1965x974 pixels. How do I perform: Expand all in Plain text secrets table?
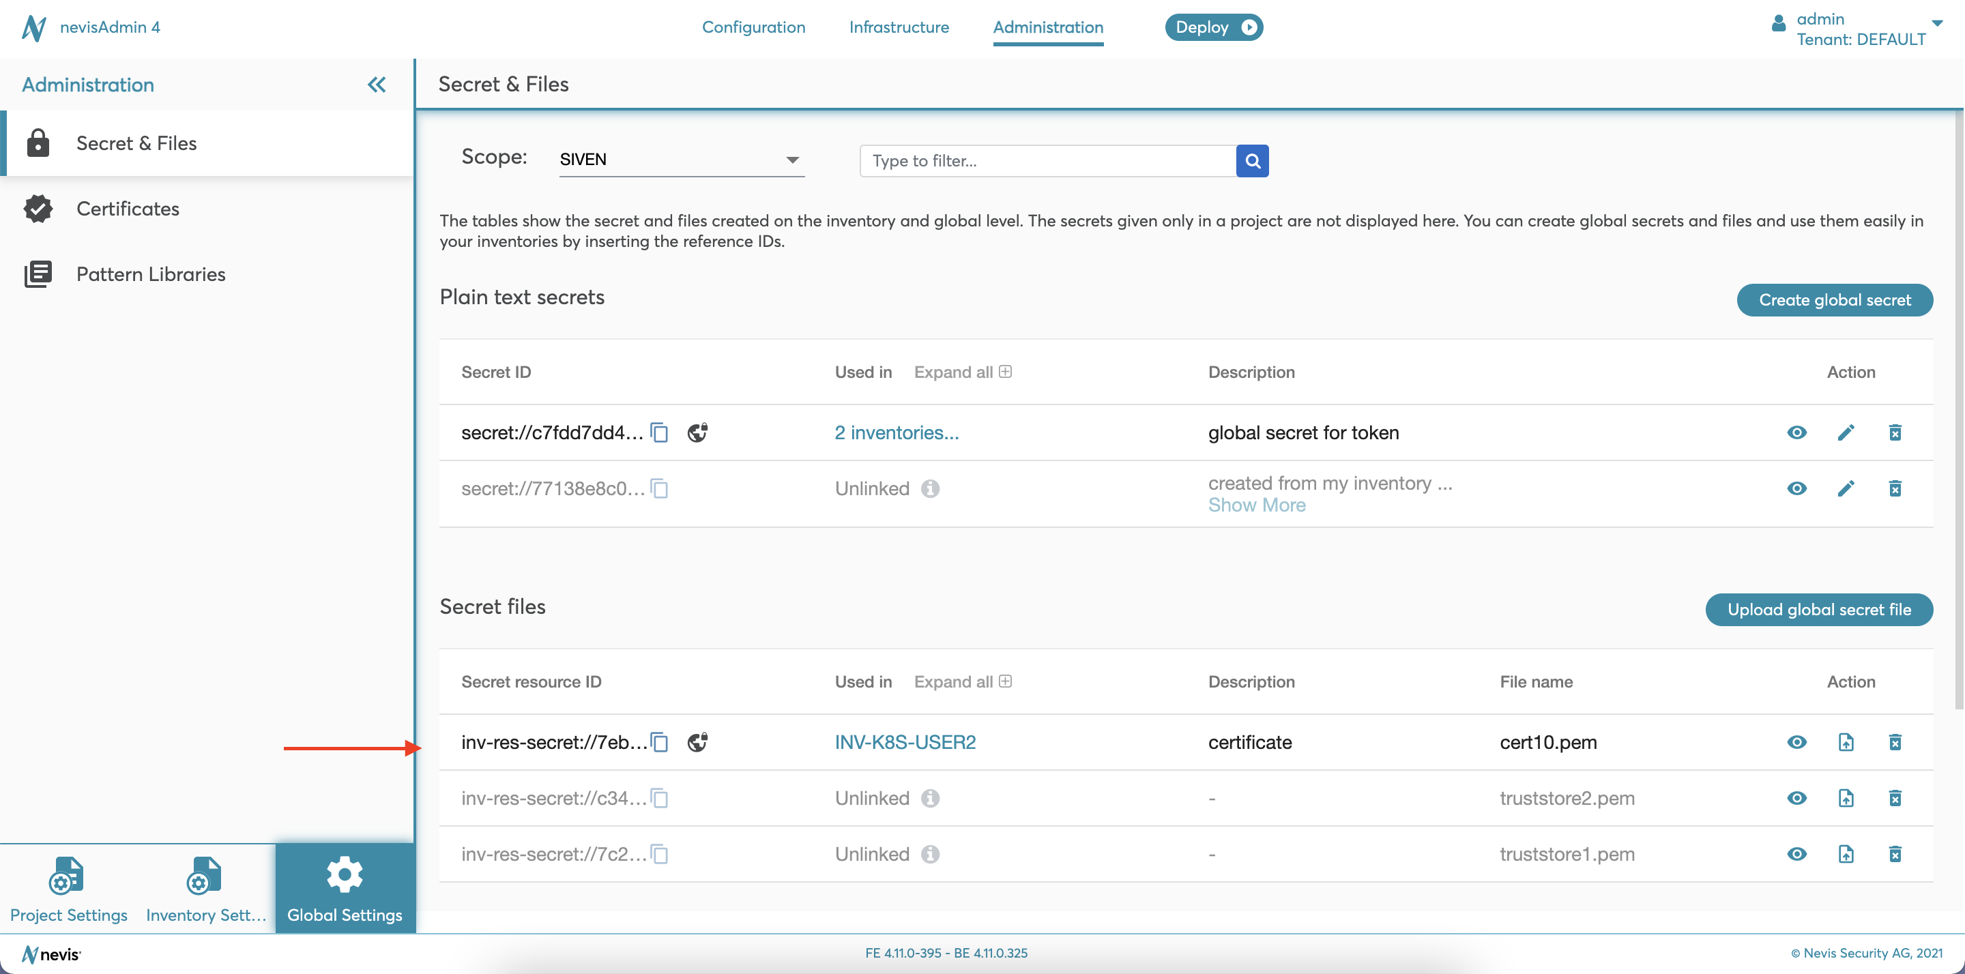(x=963, y=372)
